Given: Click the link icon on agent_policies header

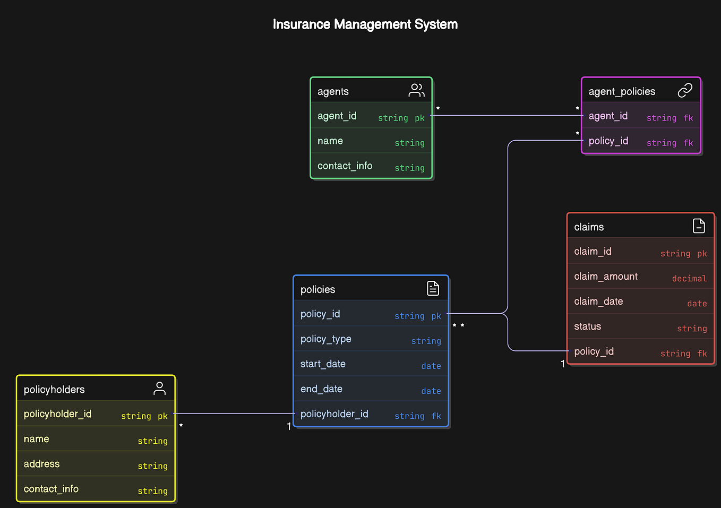Looking at the screenshot, I should point(685,90).
